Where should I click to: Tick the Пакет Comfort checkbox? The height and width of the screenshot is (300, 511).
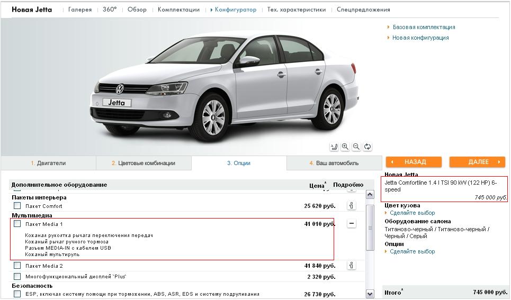pyautogui.click(x=17, y=205)
